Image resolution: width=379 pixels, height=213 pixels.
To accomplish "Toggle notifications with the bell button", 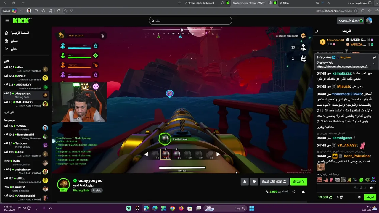I will click(x=245, y=182).
